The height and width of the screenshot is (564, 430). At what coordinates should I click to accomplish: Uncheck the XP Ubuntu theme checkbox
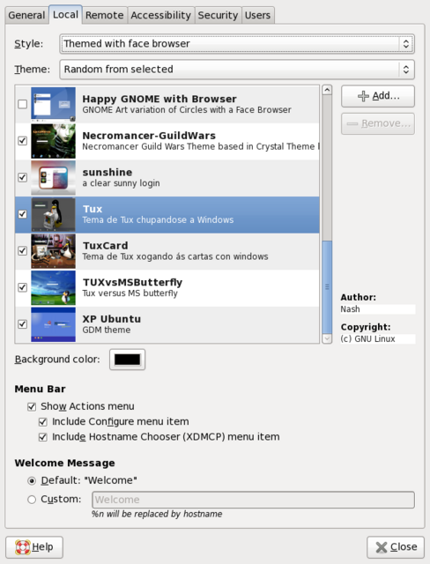click(x=22, y=324)
